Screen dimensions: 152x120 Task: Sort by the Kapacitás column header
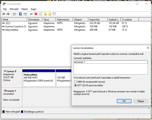click(98, 19)
